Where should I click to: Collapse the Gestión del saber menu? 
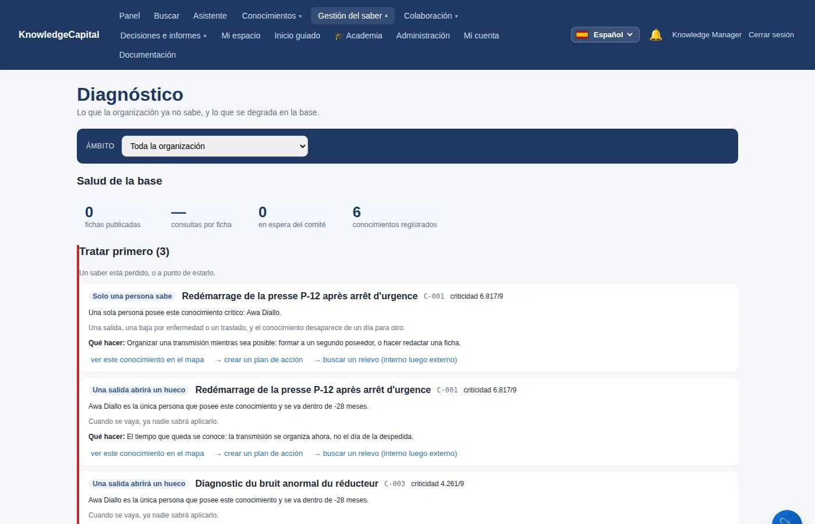353,16
